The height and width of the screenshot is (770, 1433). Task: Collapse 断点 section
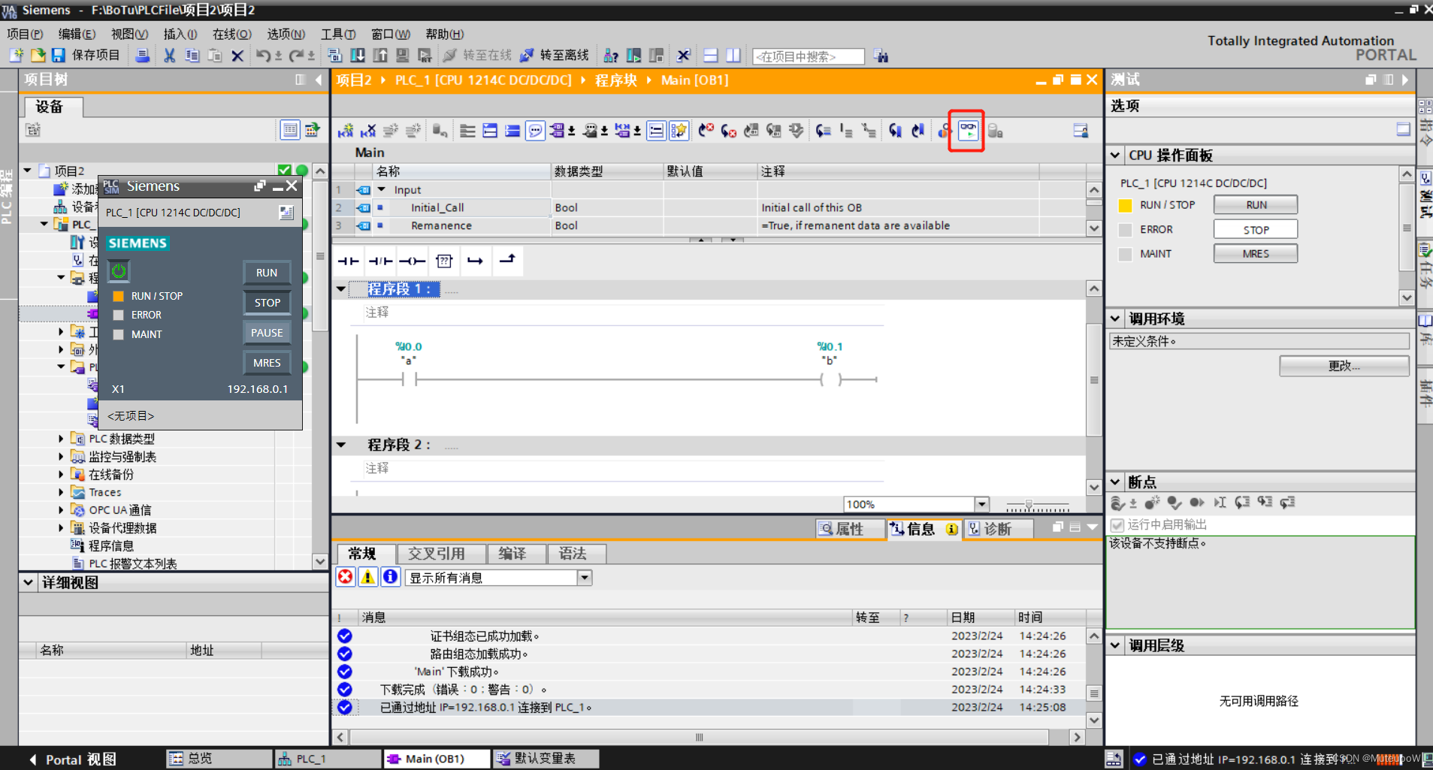coord(1115,482)
